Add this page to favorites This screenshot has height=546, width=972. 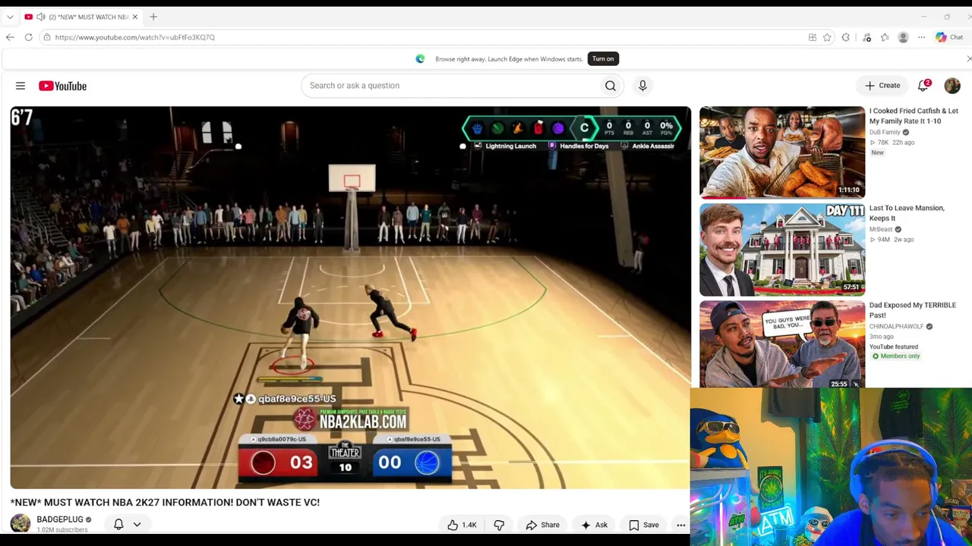(827, 37)
